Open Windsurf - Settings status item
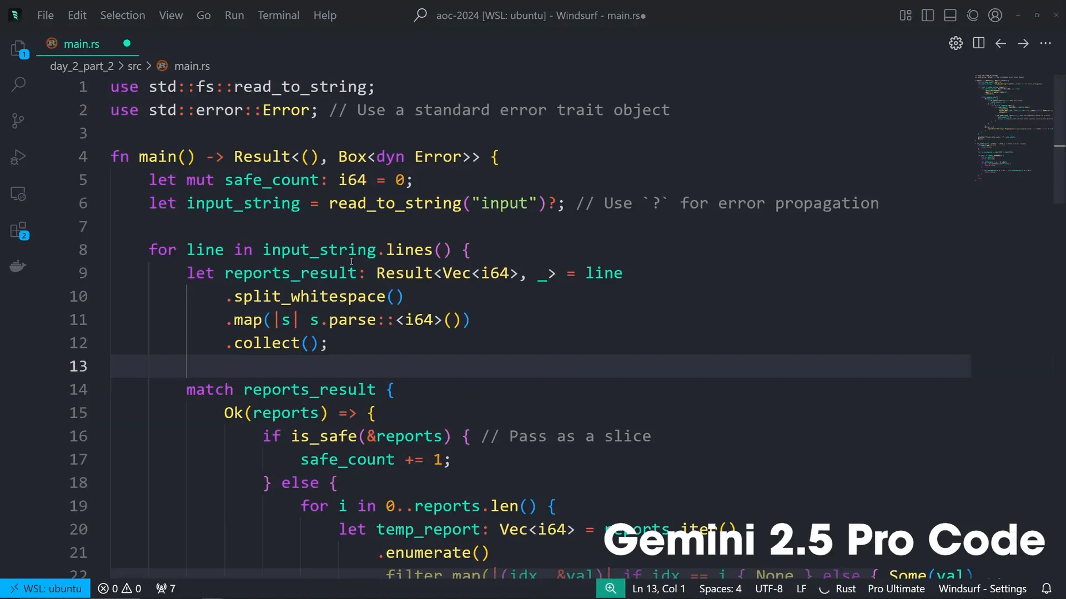This screenshot has height=599, width=1066. tap(982, 588)
